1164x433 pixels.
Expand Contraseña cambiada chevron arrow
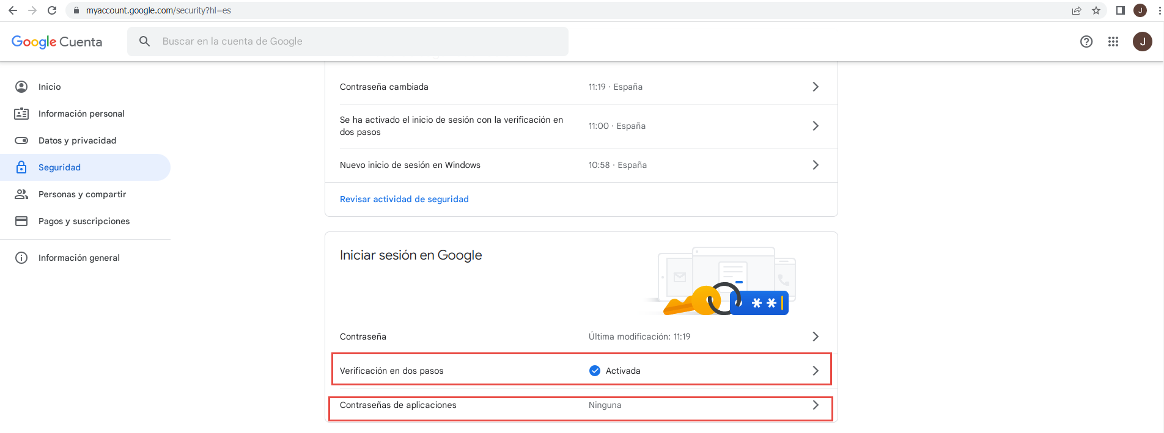point(816,87)
